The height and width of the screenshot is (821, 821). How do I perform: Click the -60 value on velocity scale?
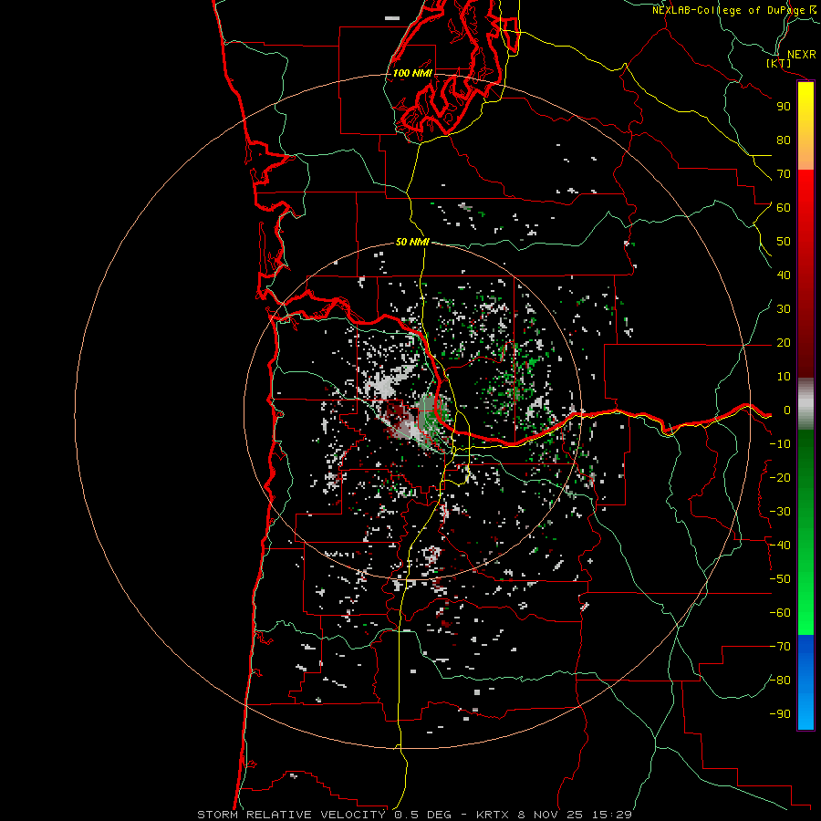click(x=780, y=613)
